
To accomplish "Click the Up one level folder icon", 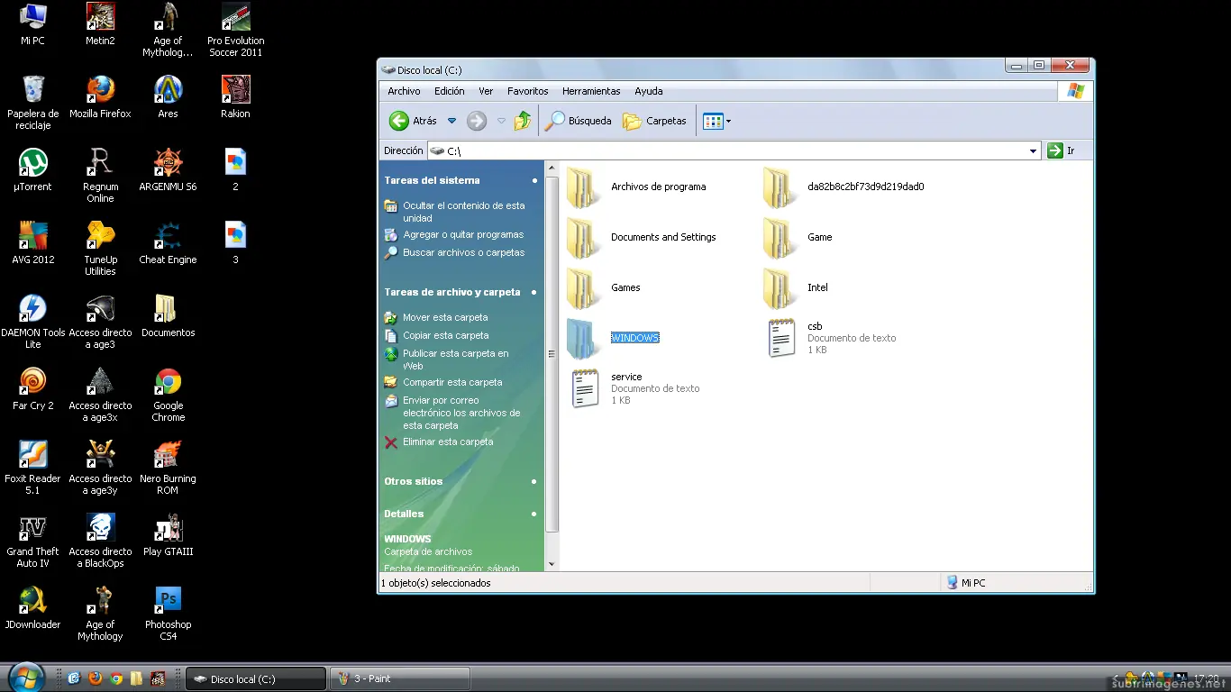I will point(523,121).
